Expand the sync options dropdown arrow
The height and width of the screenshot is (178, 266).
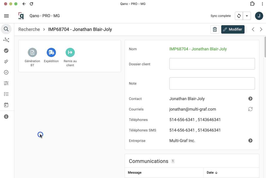coord(247,16)
